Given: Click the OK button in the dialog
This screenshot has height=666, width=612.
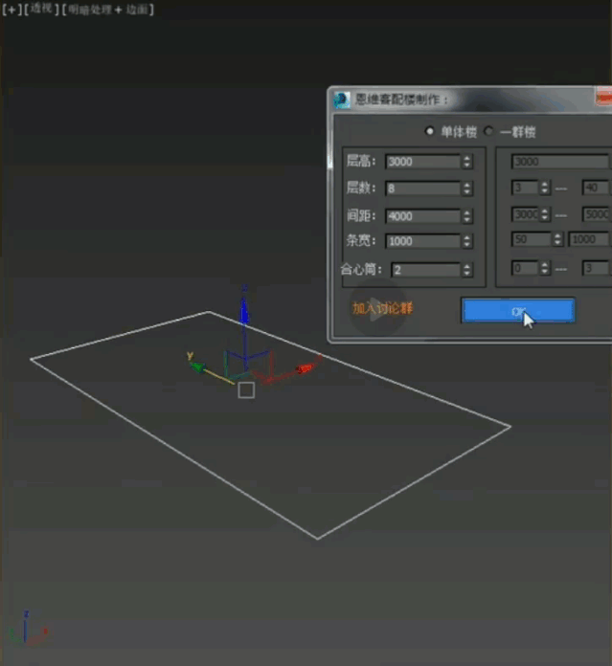Looking at the screenshot, I should [518, 310].
